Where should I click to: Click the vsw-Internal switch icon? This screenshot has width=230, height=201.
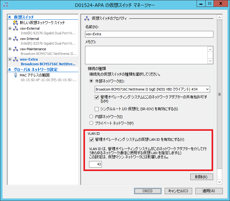coord(16,39)
